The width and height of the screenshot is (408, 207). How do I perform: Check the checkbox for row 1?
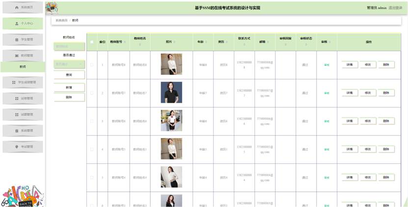pos(92,65)
